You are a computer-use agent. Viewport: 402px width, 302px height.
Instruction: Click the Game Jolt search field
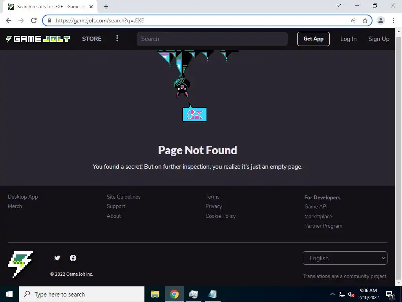pyautogui.click(x=212, y=39)
